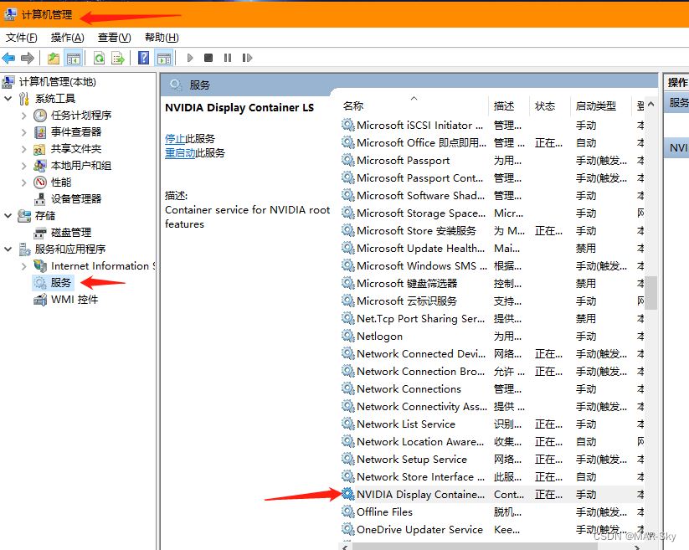Open Help via question mark icon
689x550 pixels.
pyautogui.click(x=143, y=58)
